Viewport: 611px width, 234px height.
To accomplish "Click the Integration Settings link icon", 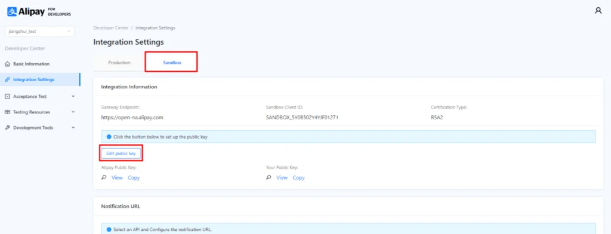I will pos(7,79).
